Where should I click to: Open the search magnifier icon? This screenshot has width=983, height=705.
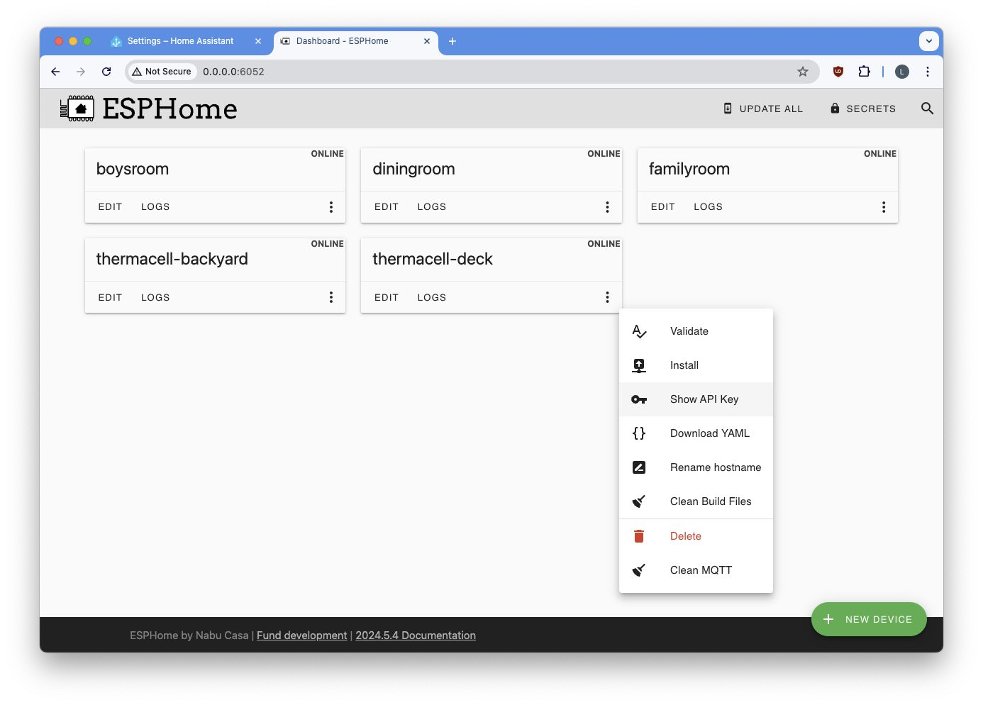(x=927, y=109)
